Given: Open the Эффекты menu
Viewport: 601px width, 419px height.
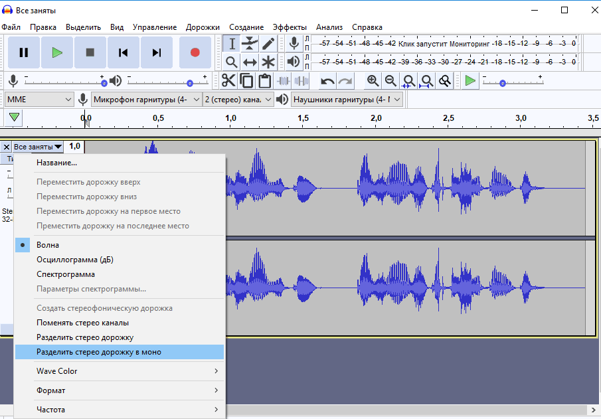Looking at the screenshot, I should [x=290, y=27].
